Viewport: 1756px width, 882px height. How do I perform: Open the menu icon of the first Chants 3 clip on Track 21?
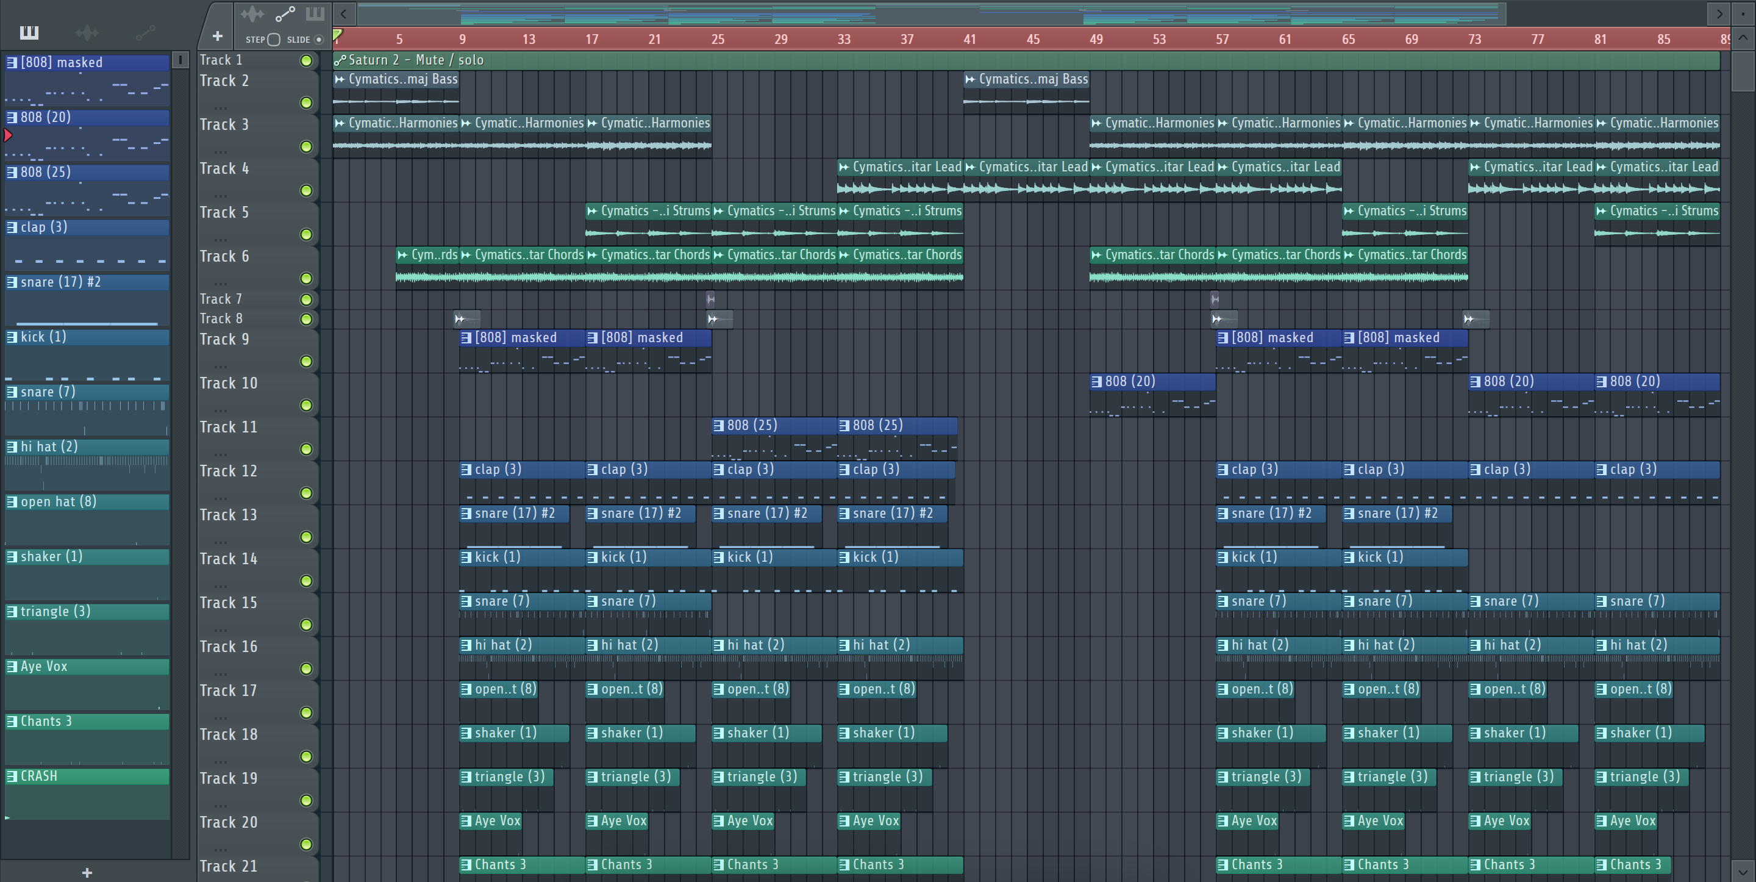point(466,865)
